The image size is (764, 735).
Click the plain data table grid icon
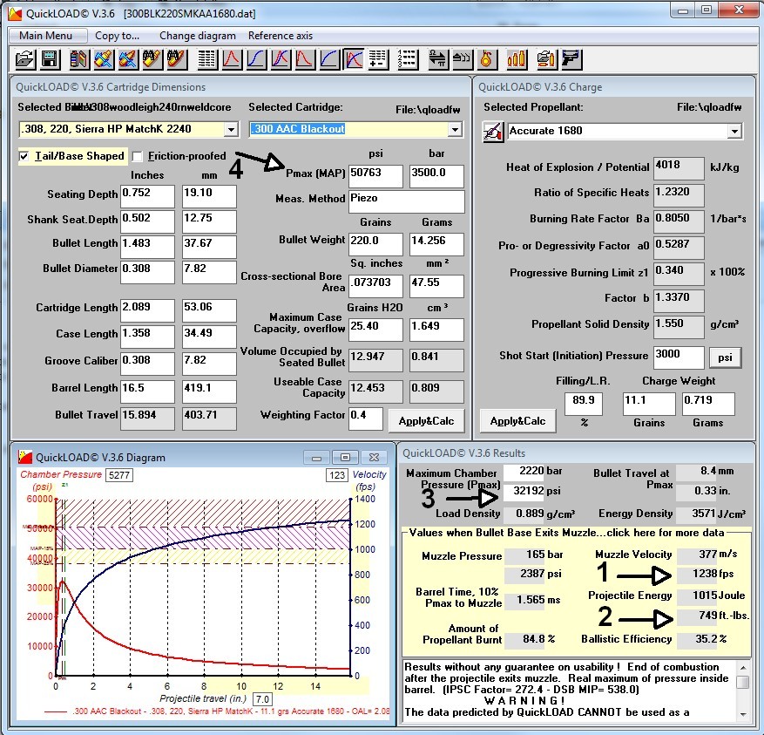(x=207, y=59)
